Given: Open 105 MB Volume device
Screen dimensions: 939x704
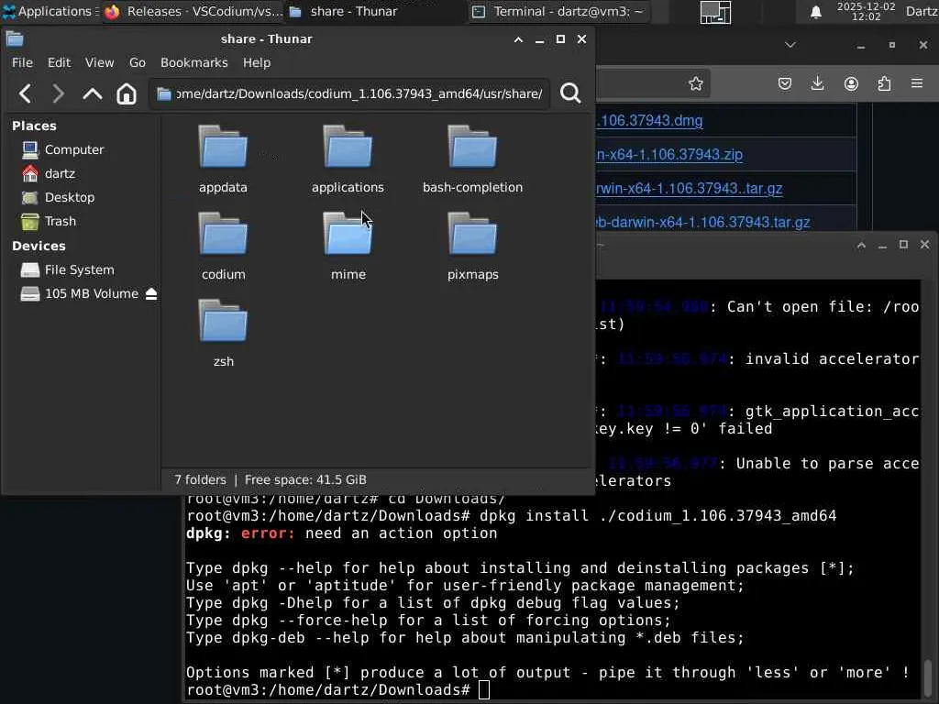Looking at the screenshot, I should click(x=81, y=293).
